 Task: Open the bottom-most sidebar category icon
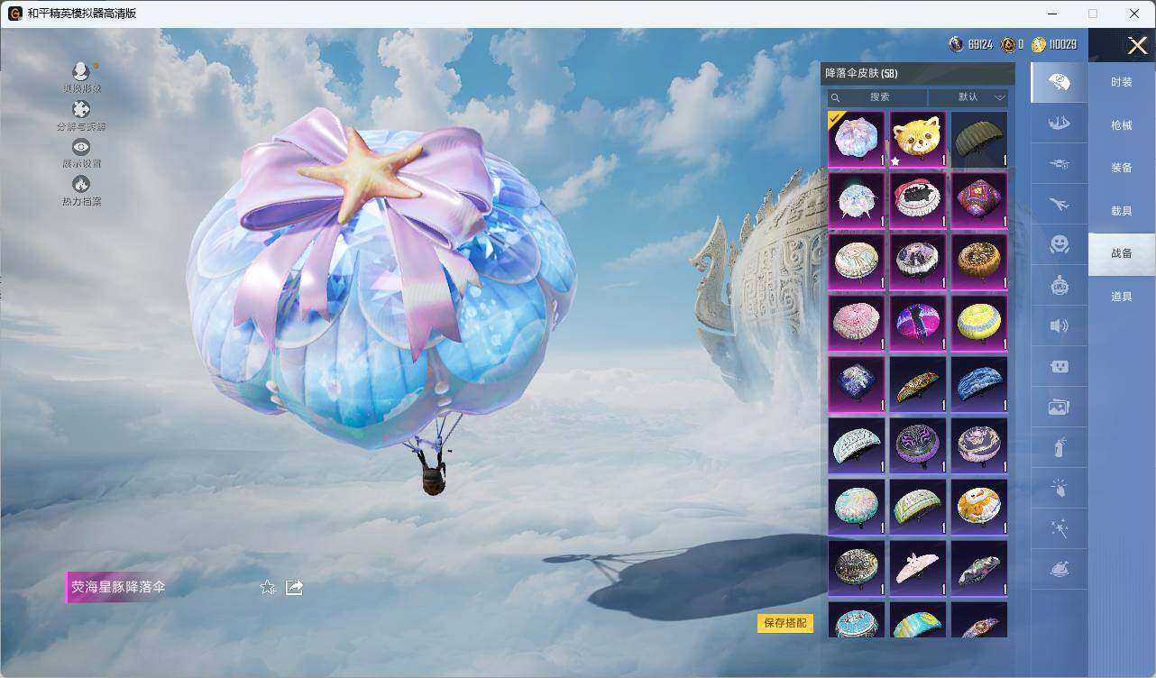pyautogui.click(x=1060, y=570)
